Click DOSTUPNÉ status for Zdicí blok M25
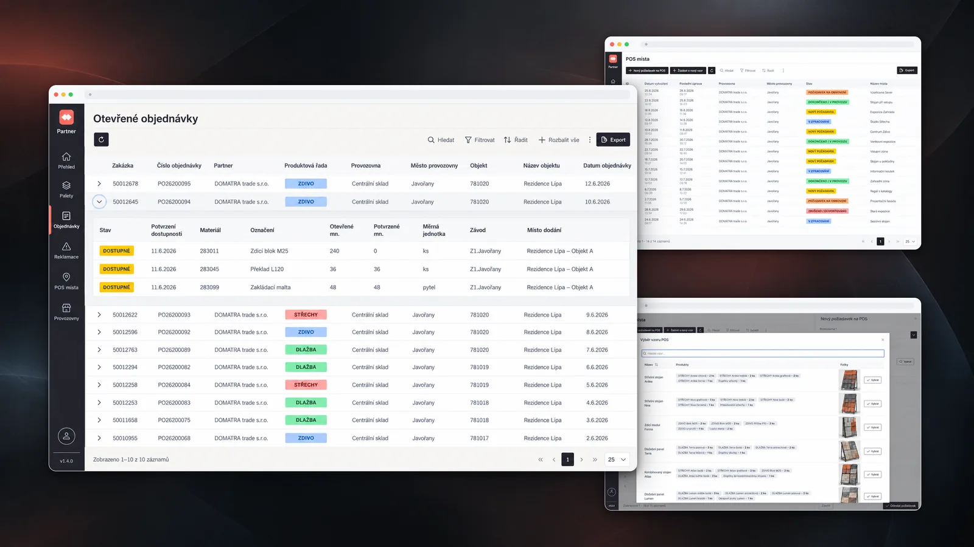 [x=116, y=251]
